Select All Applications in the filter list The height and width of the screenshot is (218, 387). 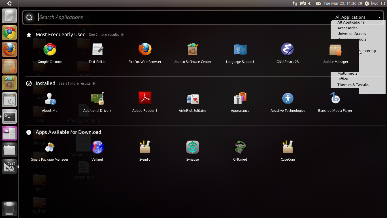coord(351,22)
